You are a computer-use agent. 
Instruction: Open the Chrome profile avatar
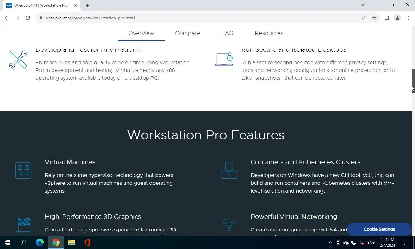click(397, 18)
